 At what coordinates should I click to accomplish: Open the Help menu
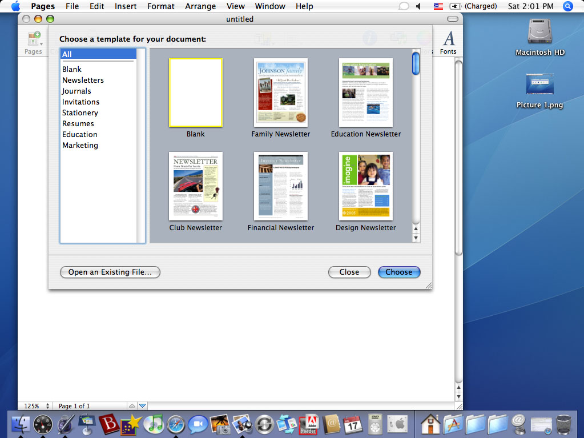[x=304, y=6]
